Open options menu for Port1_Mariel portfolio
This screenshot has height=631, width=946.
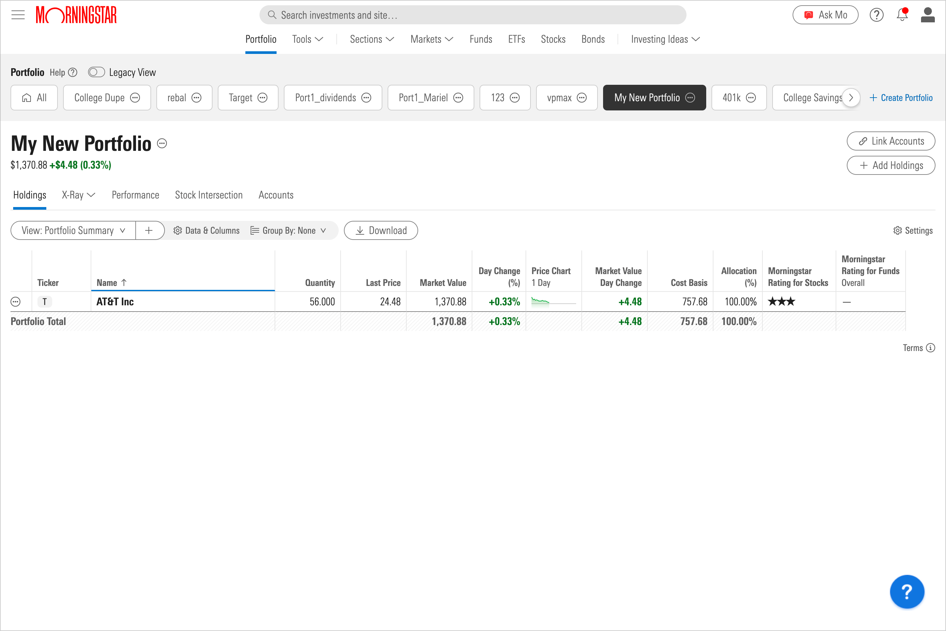[x=458, y=98]
